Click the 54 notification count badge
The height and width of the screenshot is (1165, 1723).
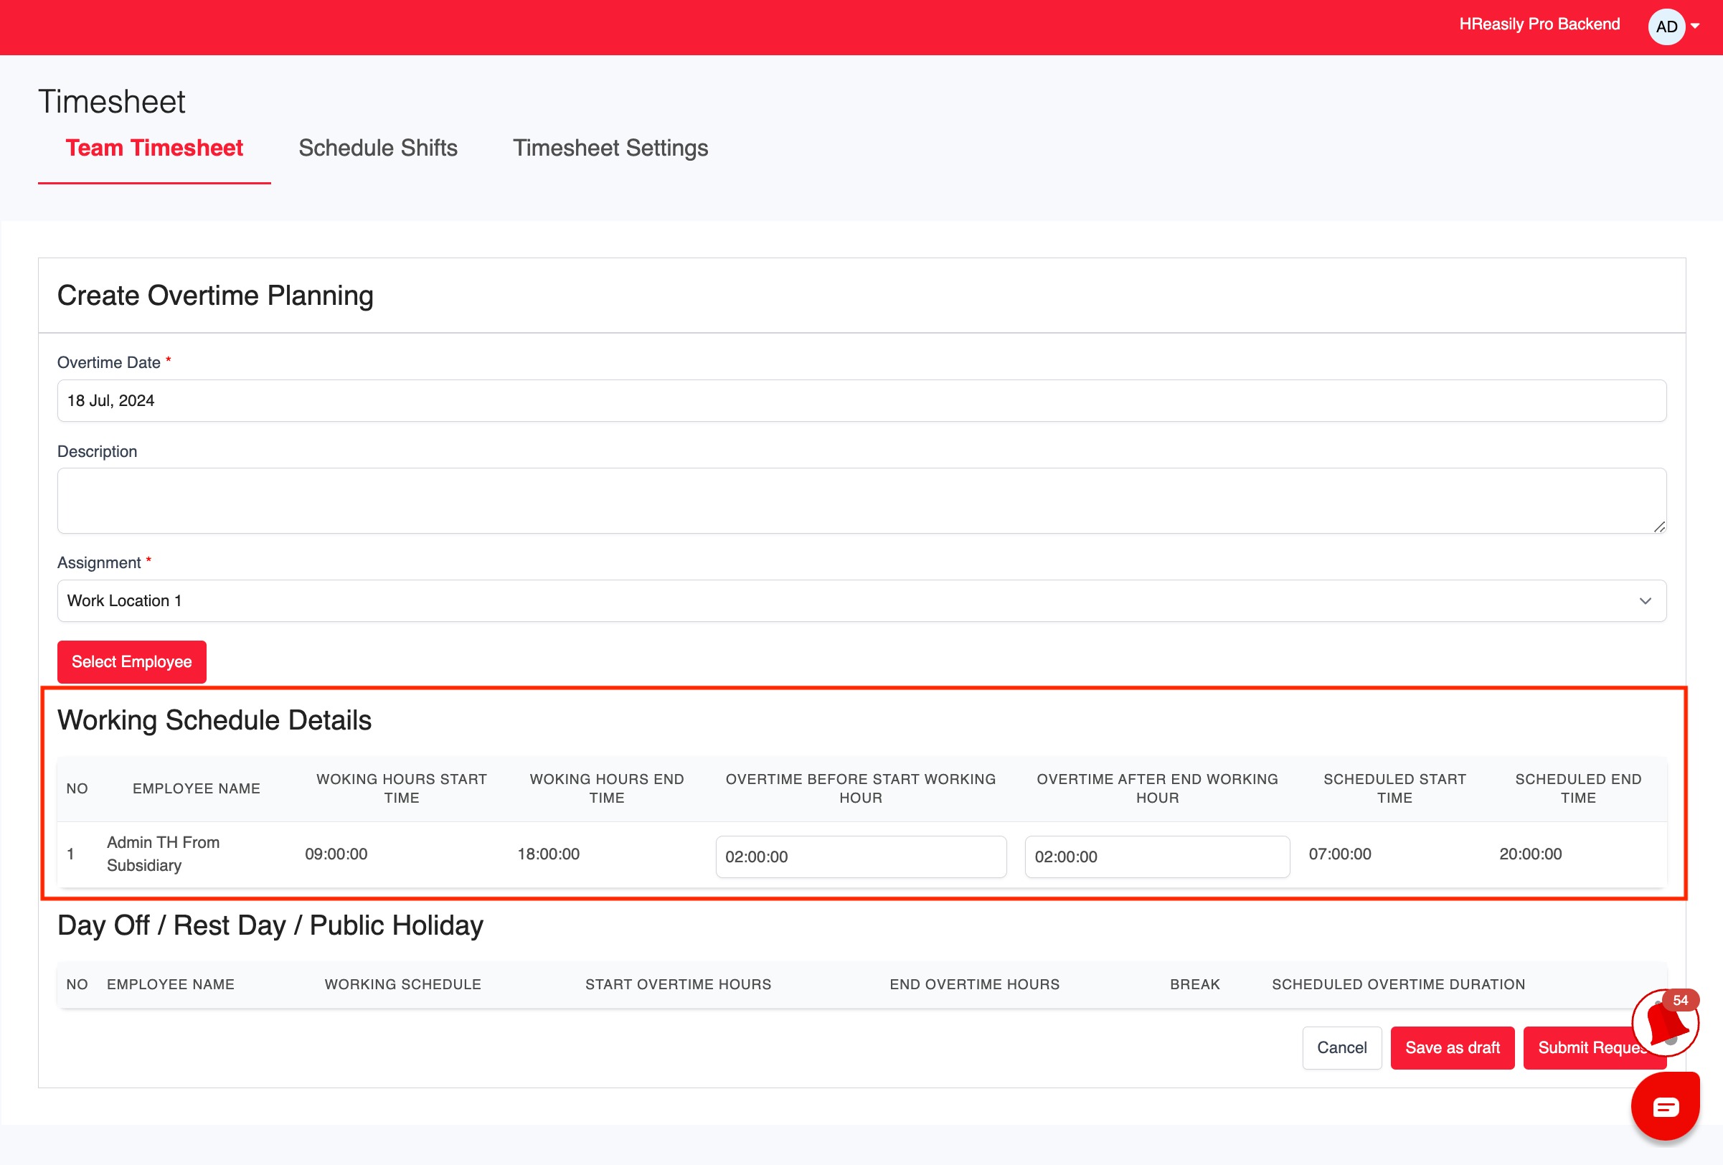pos(1680,1001)
